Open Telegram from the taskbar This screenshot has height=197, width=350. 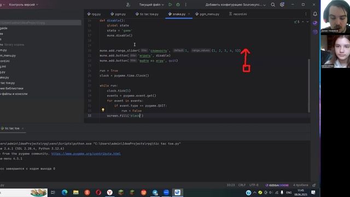[155, 192]
